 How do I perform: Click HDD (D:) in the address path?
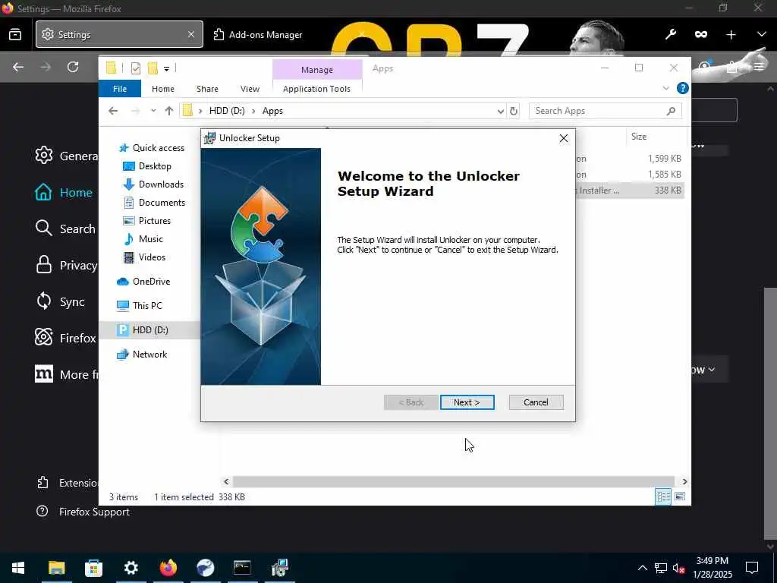tap(227, 111)
